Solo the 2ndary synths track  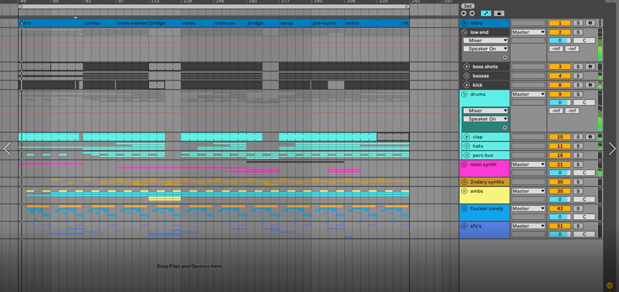578,182
